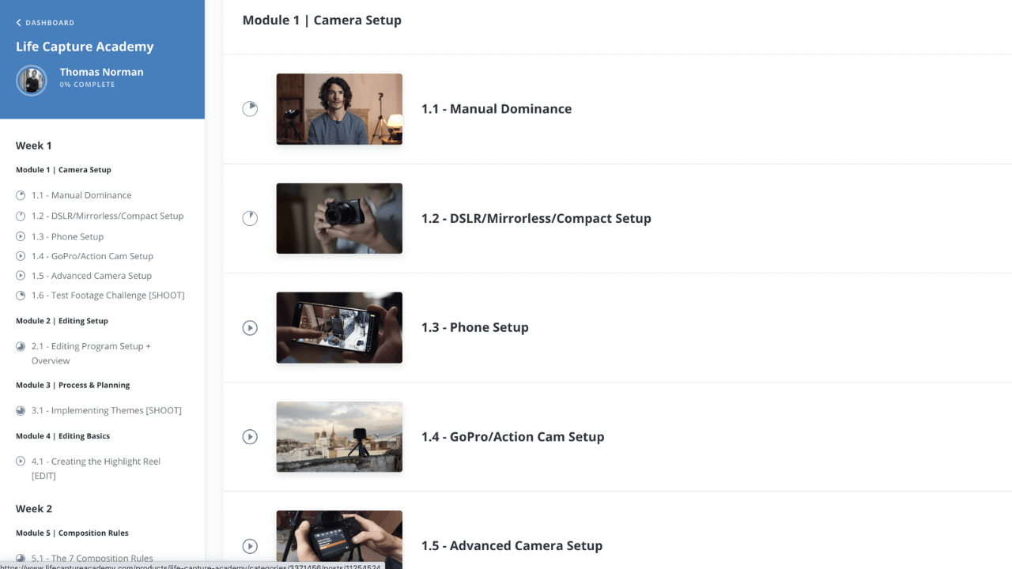The image size is (1012, 569).
Task: Click progress icon beside 1.1 Manual Dominance in sidebar
Action: (21, 195)
